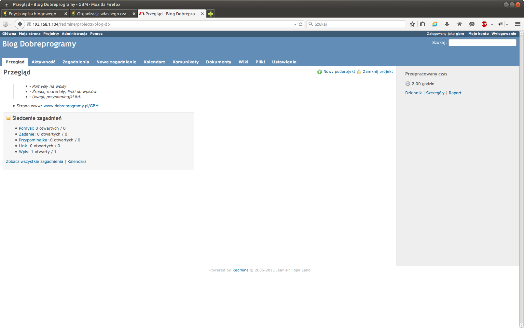Screen dimensions: 524x328
Task: Click Wylogowanie to log out
Action: pyautogui.click(x=504, y=33)
